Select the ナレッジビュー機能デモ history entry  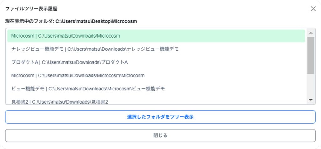(x=156, y=49)
